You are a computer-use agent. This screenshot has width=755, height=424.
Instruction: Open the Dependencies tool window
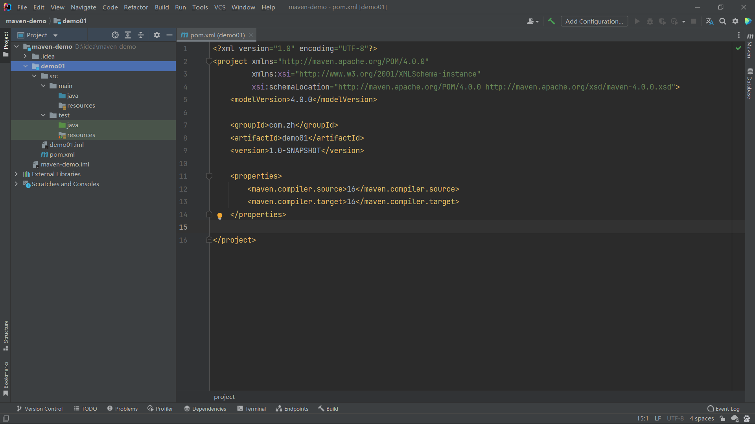[x=205, y=409]
